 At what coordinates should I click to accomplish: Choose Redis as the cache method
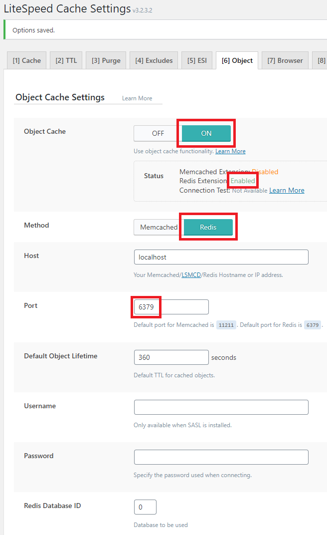pos(208,227)
